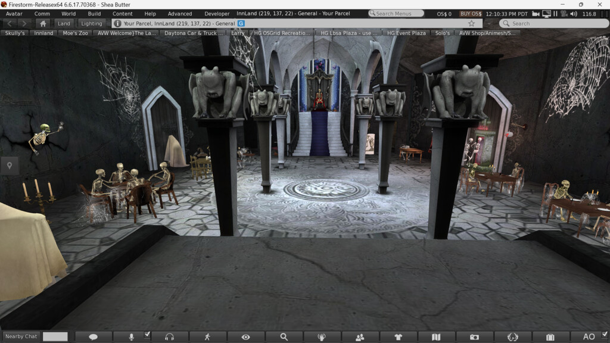This screenshot has width=610, height=343.
Task: Open the appearance t-shirt icon
Action: click(398, 337)
